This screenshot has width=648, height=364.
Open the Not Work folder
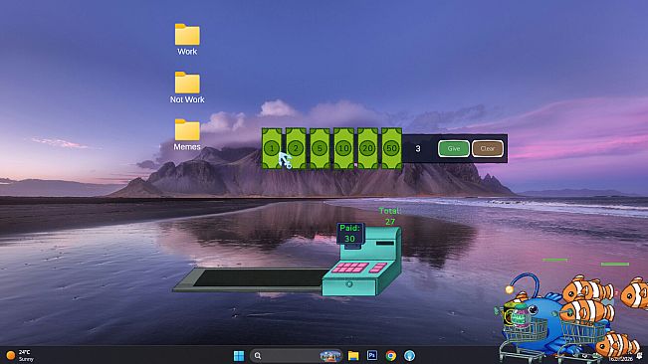(x=187, y=88)
